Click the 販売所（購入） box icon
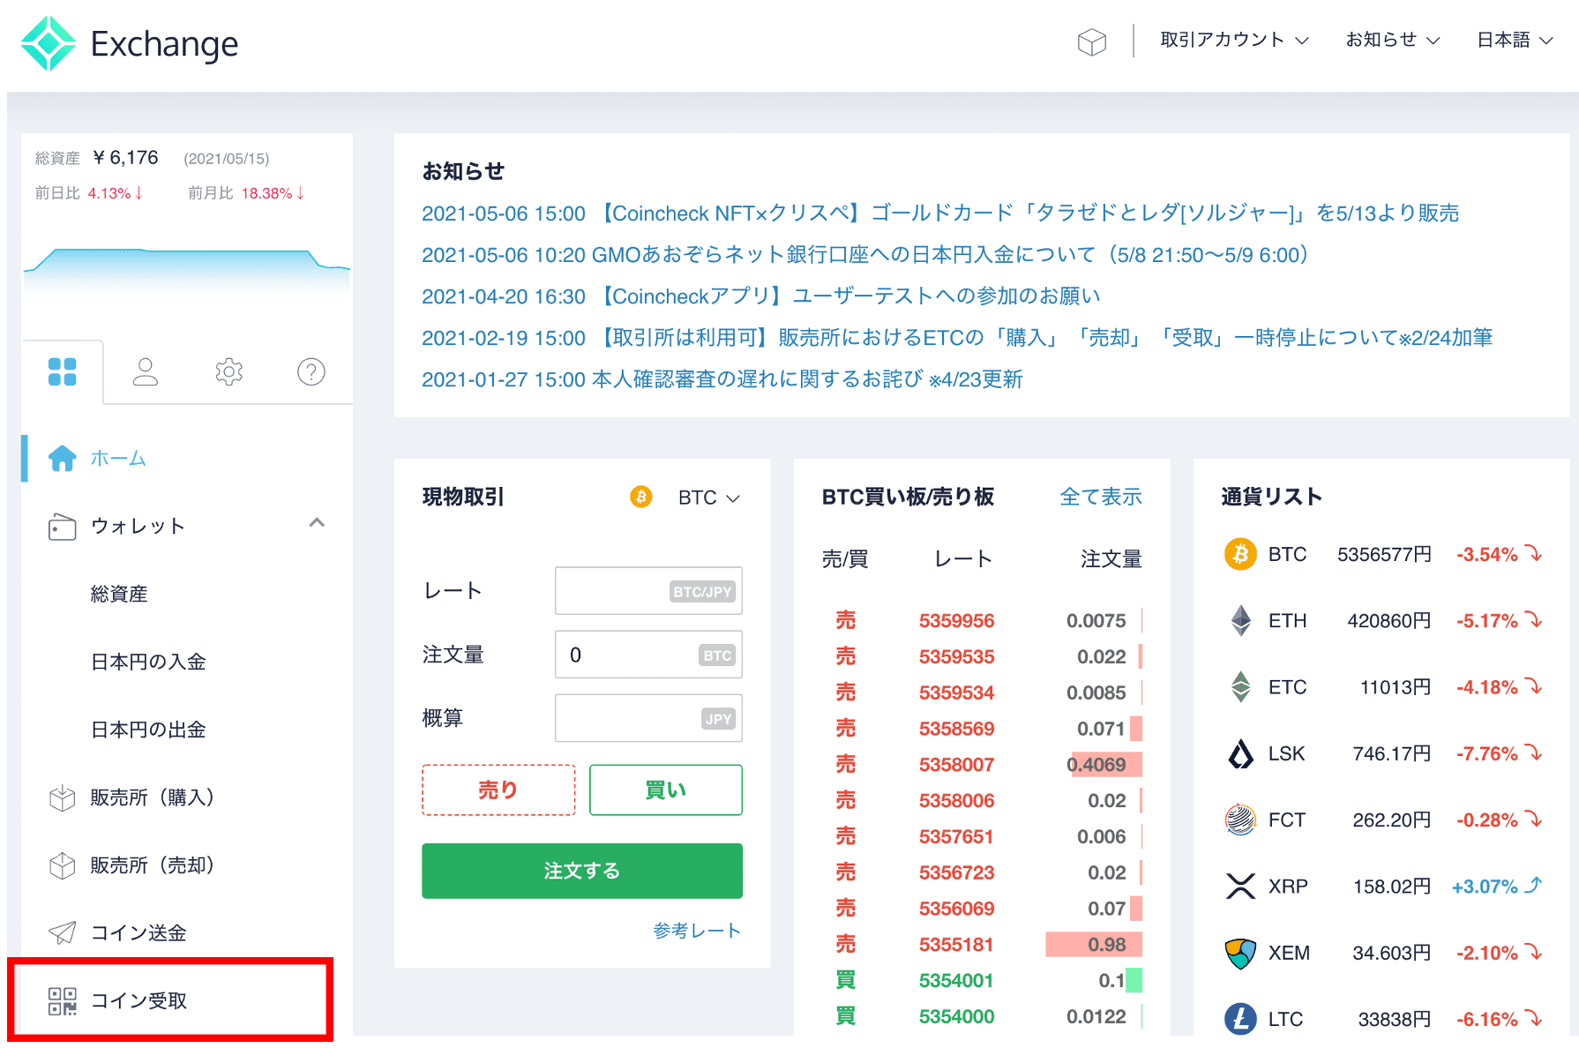 [61, 797]
